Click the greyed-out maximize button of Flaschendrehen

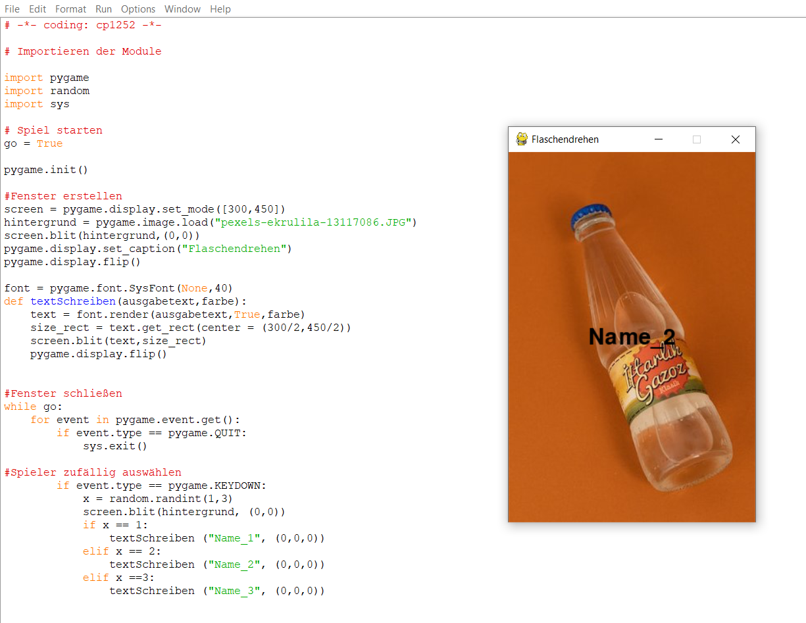click(x=697, y=139)
